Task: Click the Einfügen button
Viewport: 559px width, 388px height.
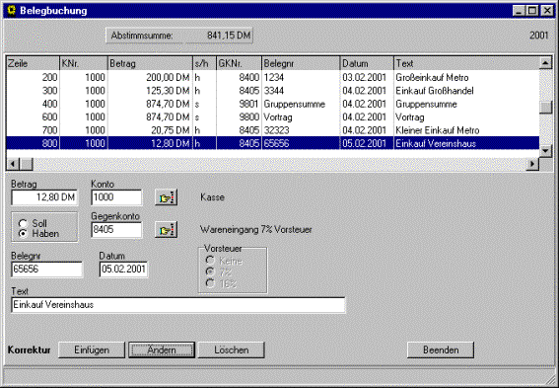Action: point(92,349)
